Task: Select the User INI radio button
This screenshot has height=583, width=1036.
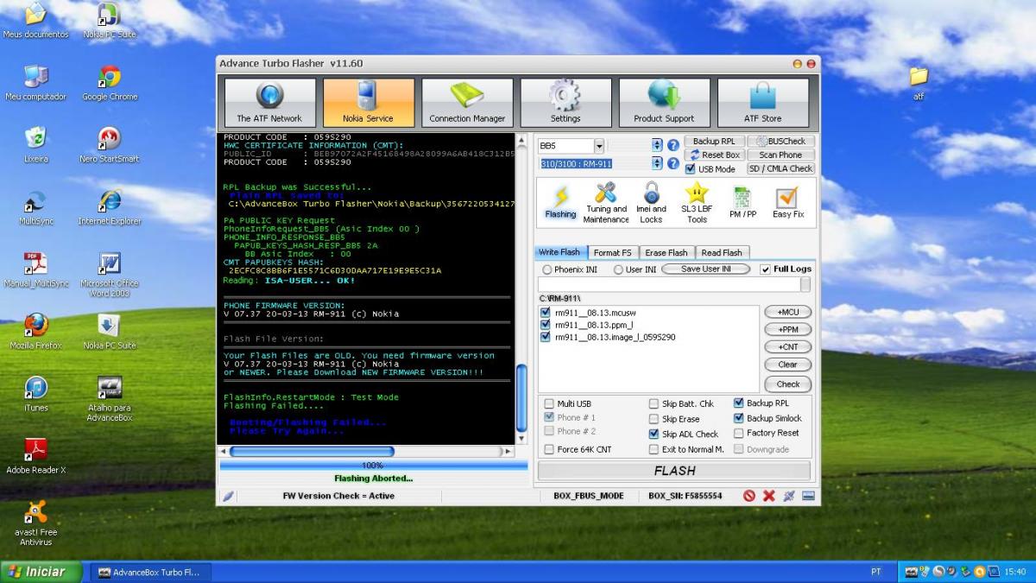Action: 618,269
